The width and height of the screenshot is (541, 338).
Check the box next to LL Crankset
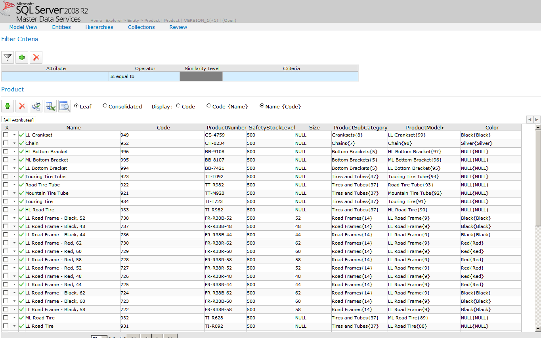(6, 135)
